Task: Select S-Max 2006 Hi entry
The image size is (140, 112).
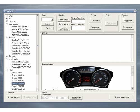Action: point(18,86)
